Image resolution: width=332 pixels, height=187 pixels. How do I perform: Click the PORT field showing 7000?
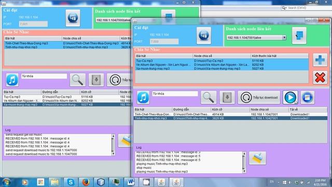pos(164,42)
